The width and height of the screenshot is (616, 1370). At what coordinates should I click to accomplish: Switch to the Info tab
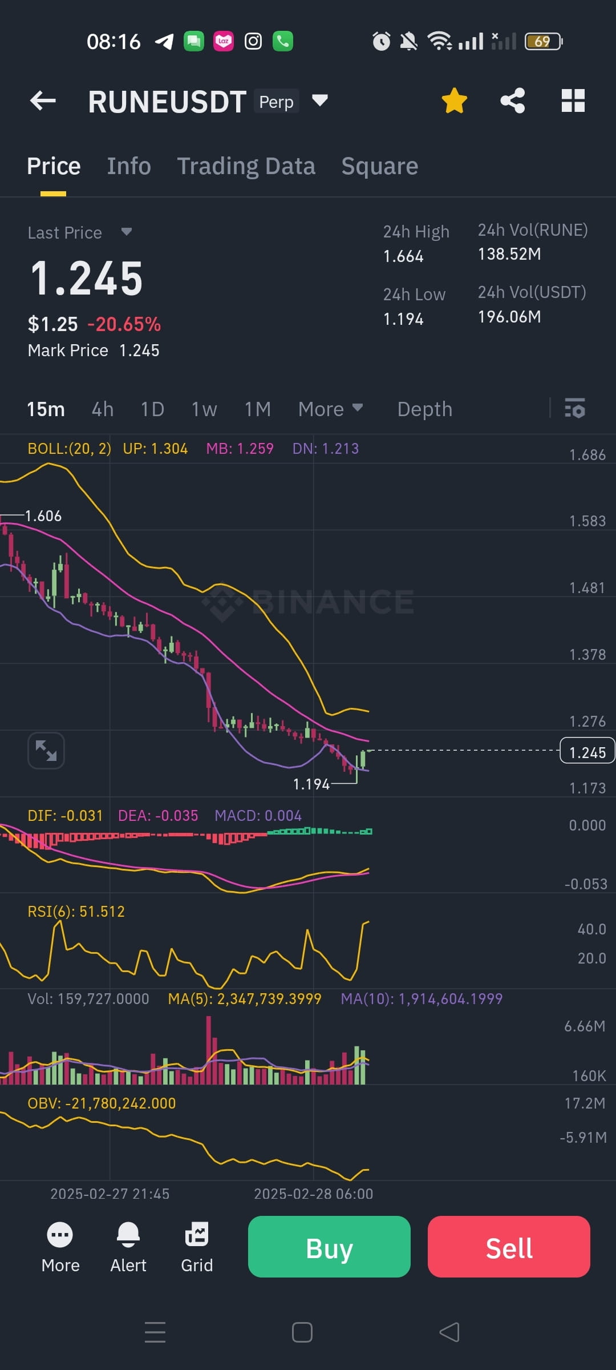point(129,167)
